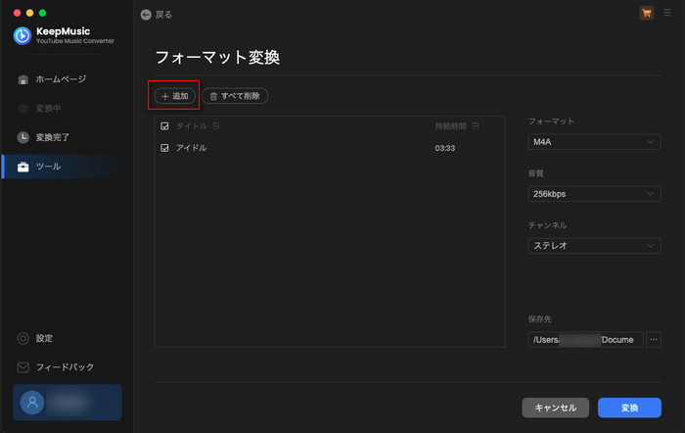Image resolution: width=685 pixels, height=433 pixels.
Task: Click the タイトル column header
Action: tap(192, 126)
